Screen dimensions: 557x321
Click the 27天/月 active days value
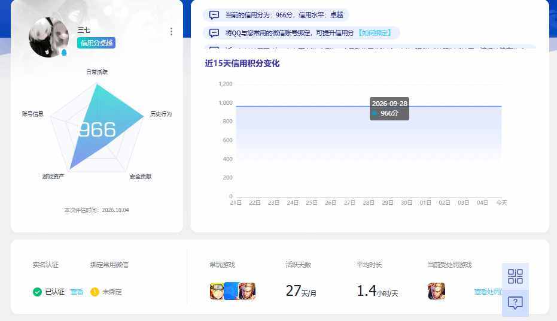(301, 291)
